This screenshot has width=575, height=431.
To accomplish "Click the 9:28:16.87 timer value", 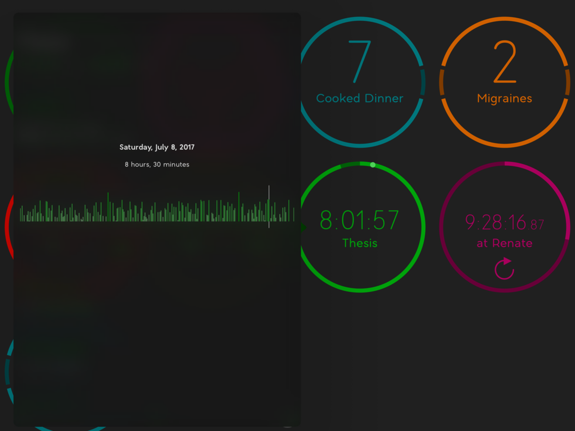I will [505, 223].
